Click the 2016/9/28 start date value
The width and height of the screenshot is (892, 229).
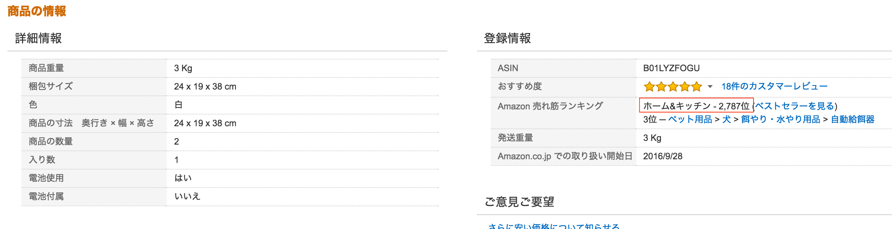click(662, 156)
